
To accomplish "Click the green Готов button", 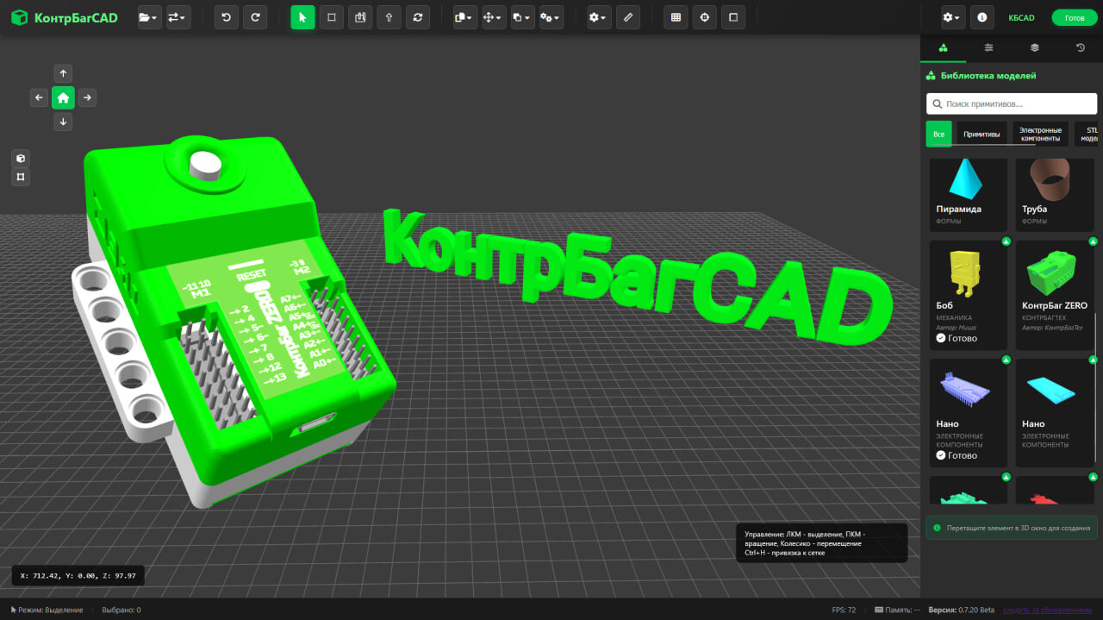I will [x=1075, y=18].
